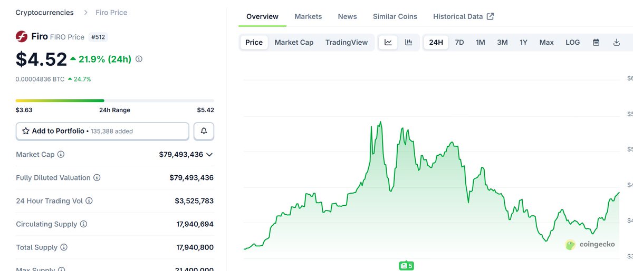This screenshot has height=271, width=633.
Task: Open the News tab
Action: pos(347,16)
